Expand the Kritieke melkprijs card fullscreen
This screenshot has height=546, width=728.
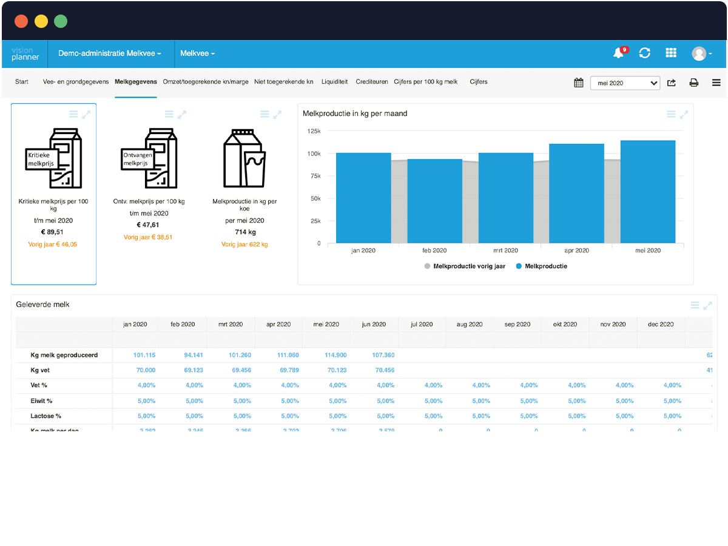[86, 114]
